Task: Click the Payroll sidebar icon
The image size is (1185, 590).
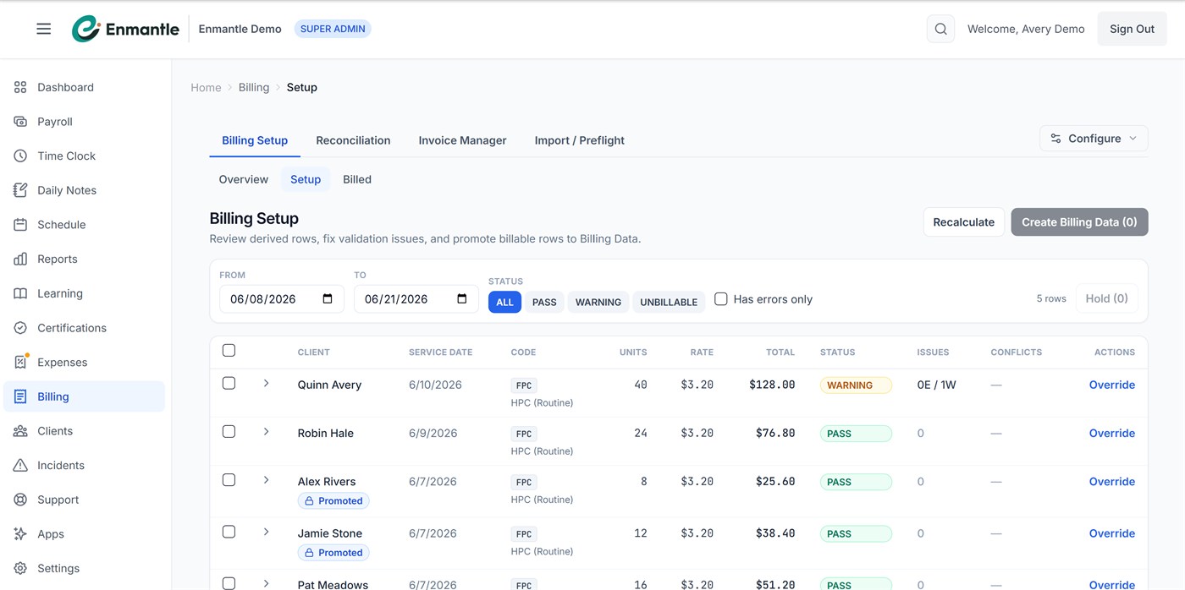Action: tap(20, 122)
